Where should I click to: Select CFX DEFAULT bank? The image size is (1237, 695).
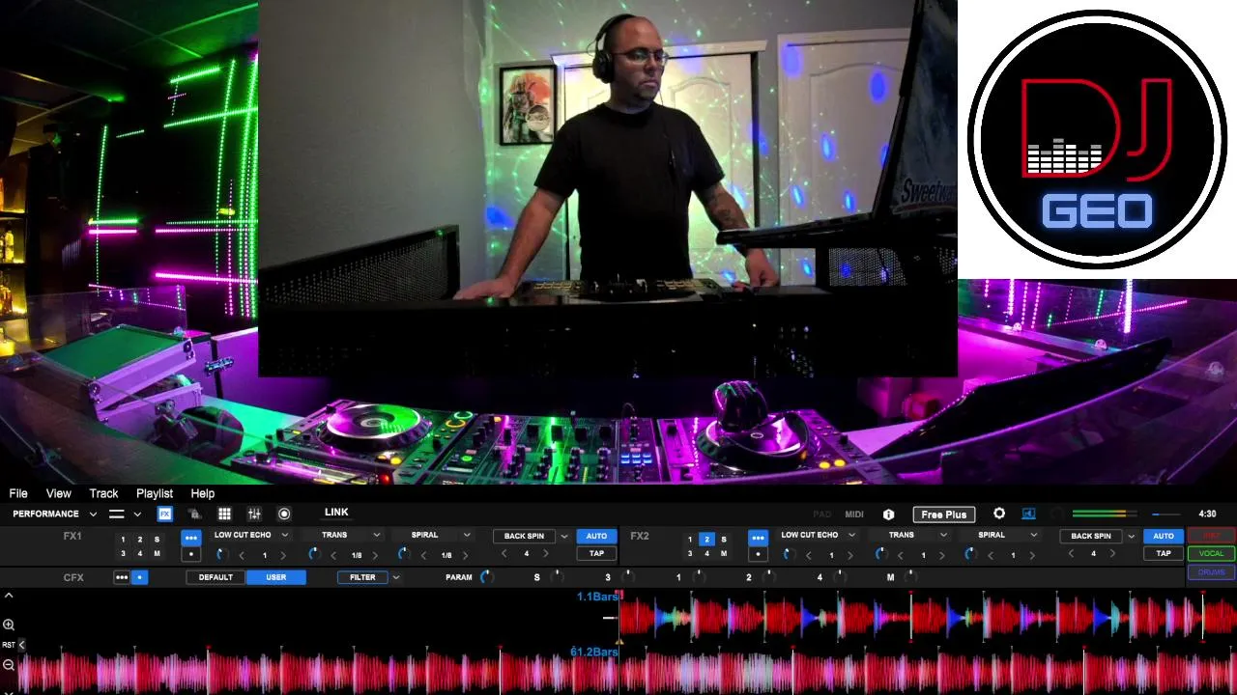click(216, 577)
